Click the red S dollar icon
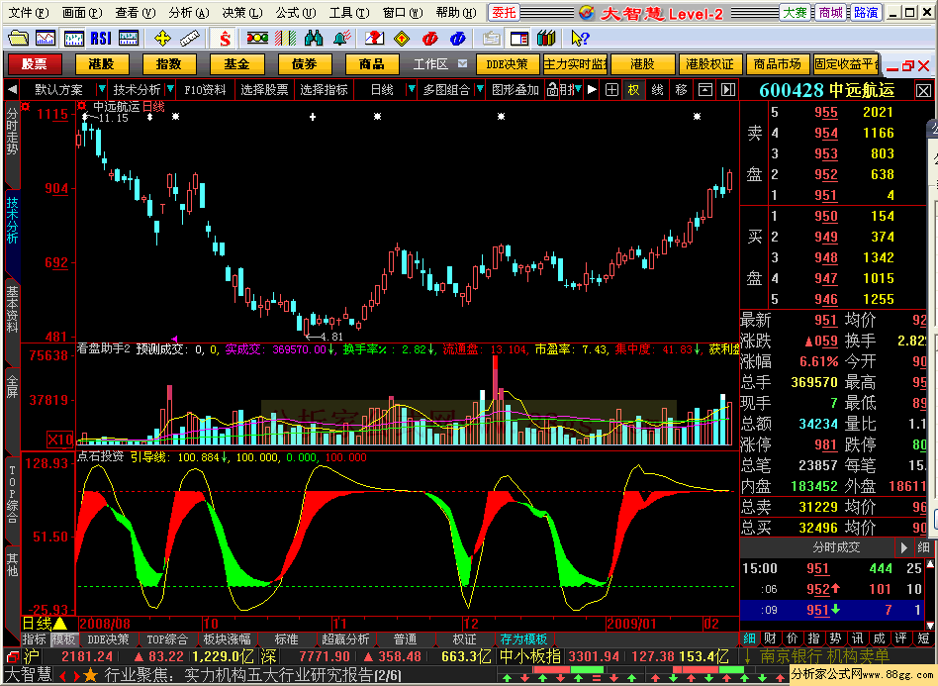The image size is (938, 686). point(225,39)
